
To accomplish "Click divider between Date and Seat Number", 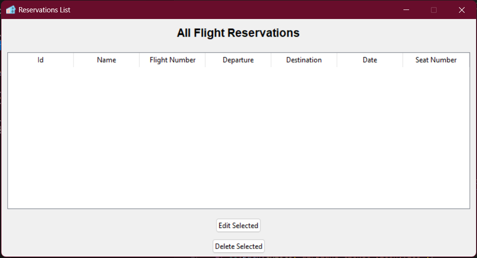I will click(403, 60).
